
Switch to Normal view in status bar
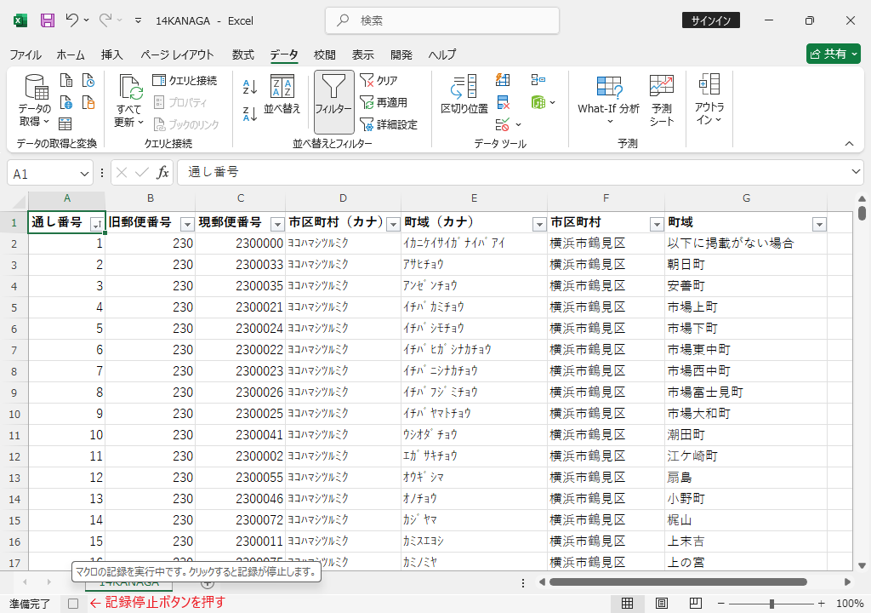tap(627, 603)
